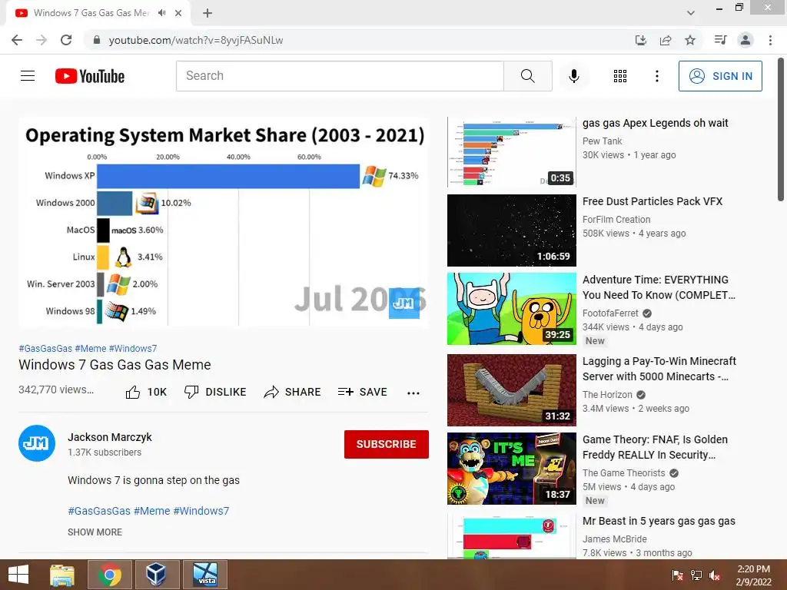This screenshot has width=787, height=590.
Task: Open YouTube hamburger guide menu
Action: click(28, 76)
